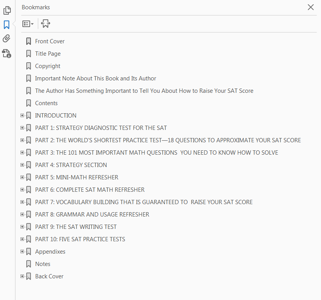Expand the PART 9 SAT Writing Test node

click(22, 227)
